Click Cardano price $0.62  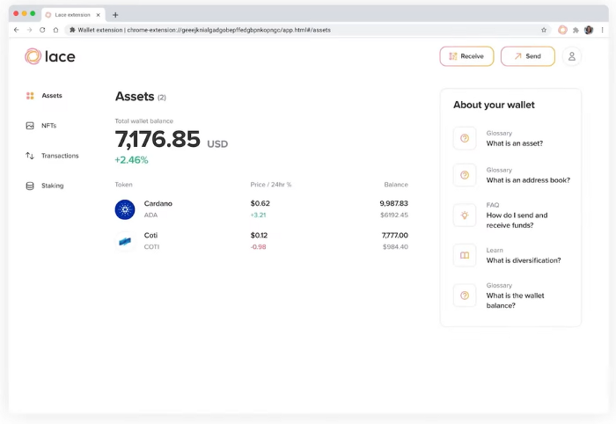(x=260, y=203)
